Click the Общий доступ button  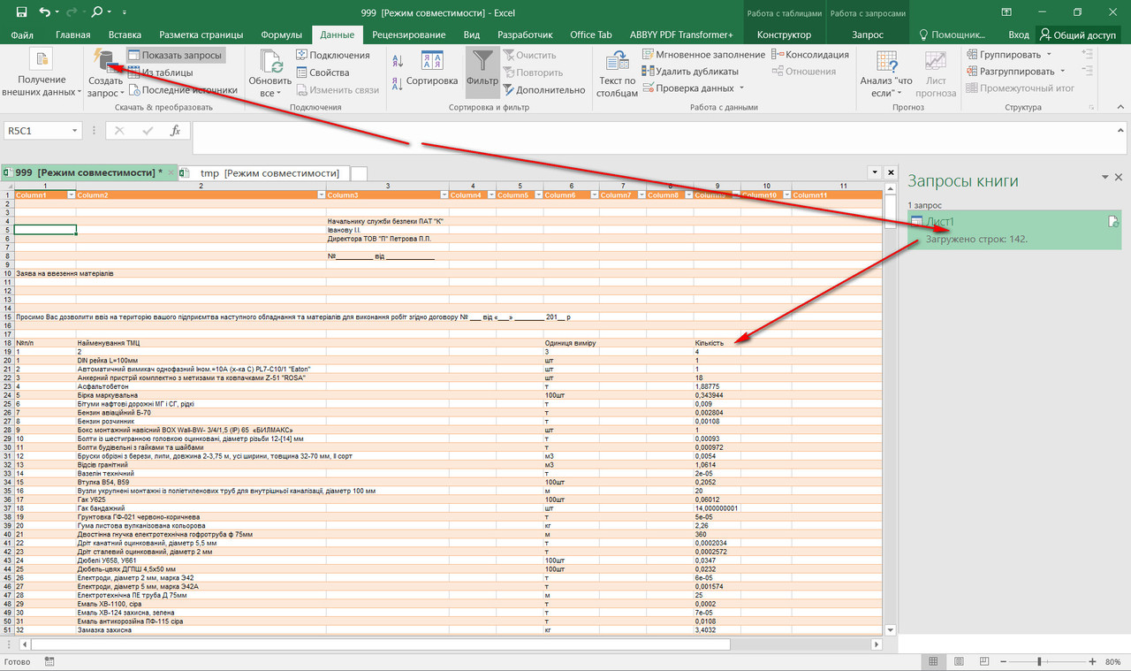[x=1079, y=34]
